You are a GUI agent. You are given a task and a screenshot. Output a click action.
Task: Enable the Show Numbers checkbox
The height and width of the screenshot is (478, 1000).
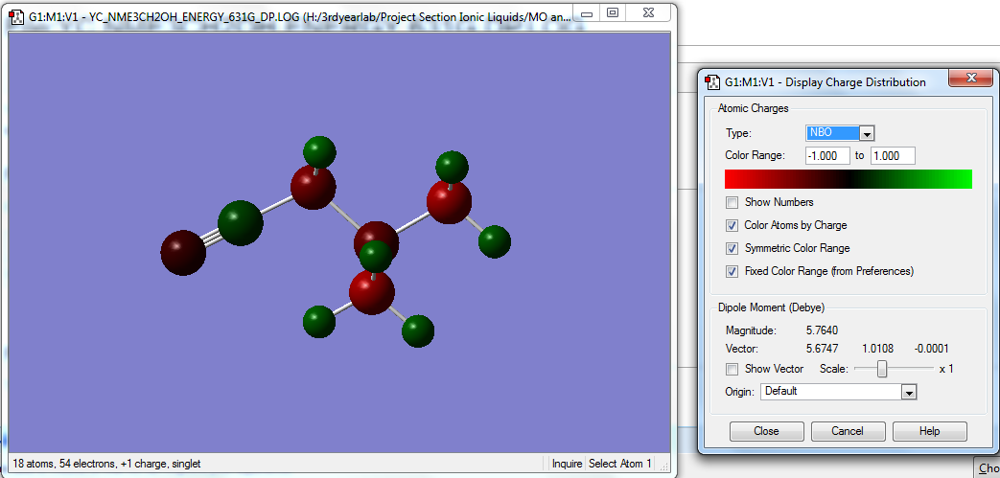pyautogui.click(x=733, y=202)
